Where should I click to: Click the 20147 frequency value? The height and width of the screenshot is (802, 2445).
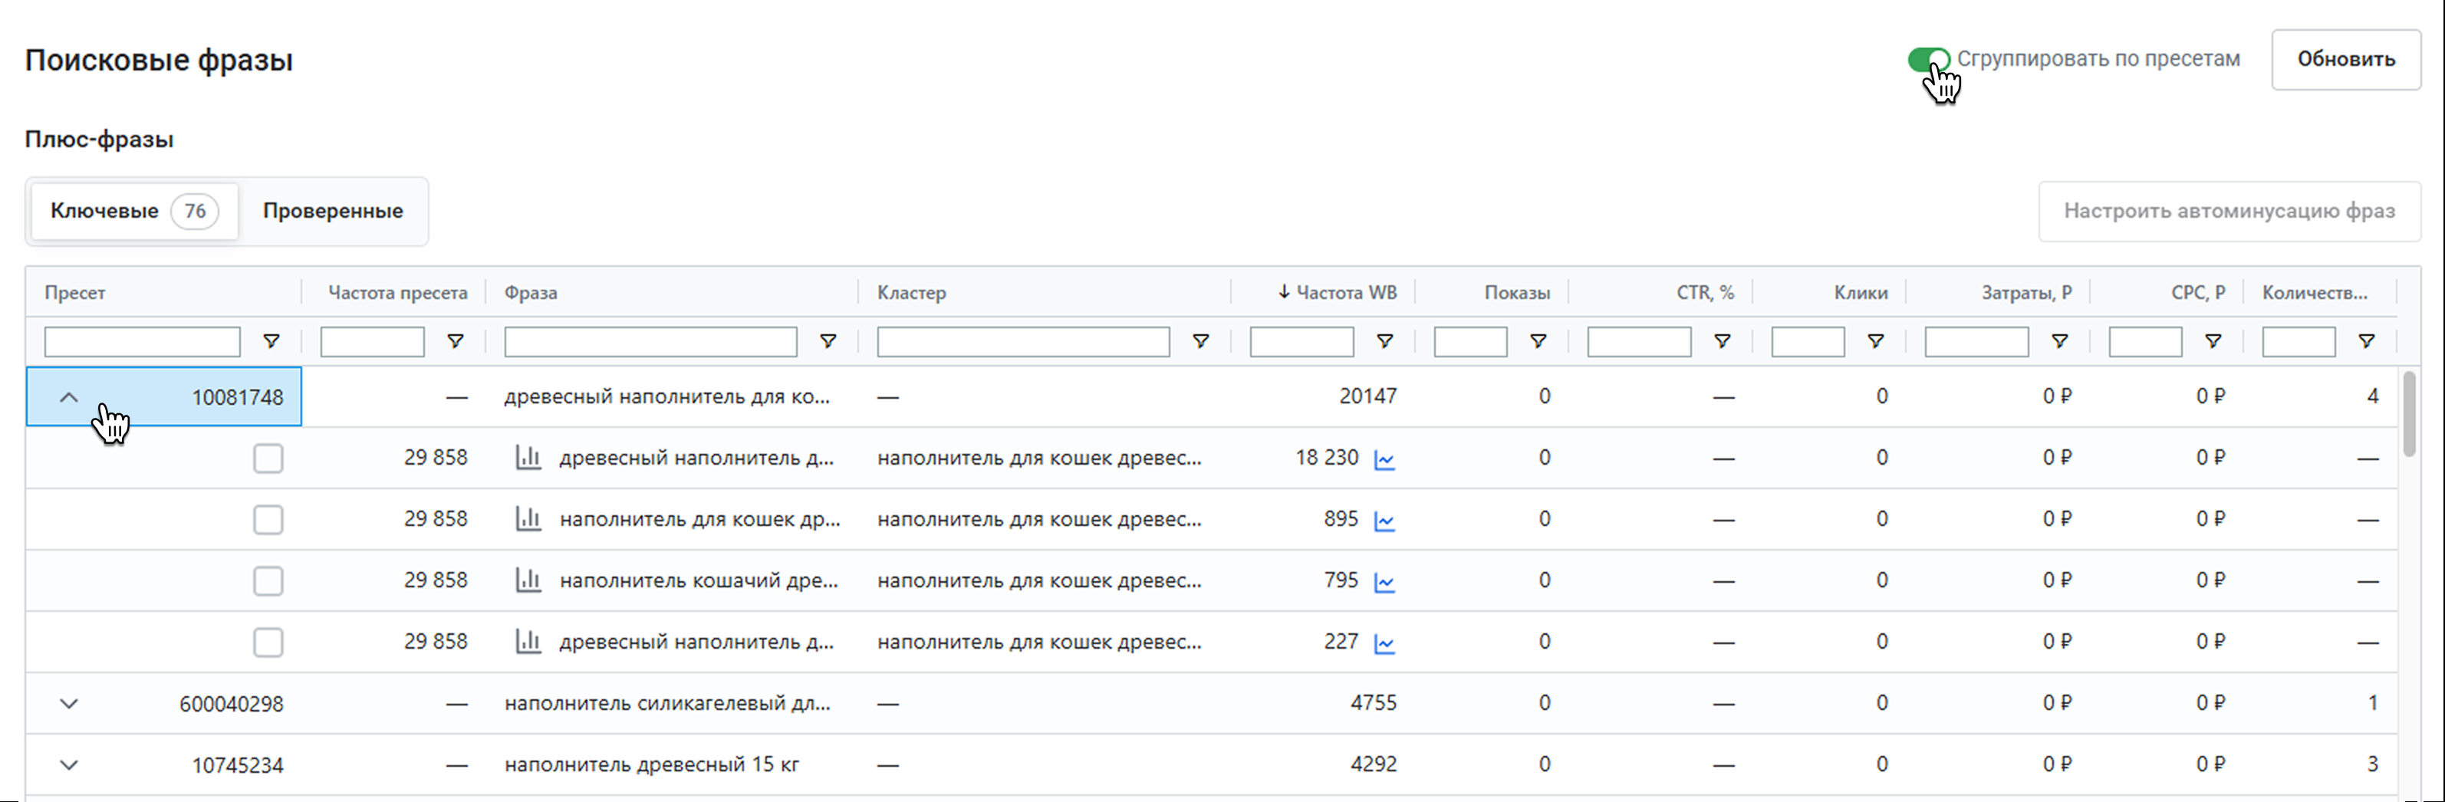click(x=1367, y=396)
